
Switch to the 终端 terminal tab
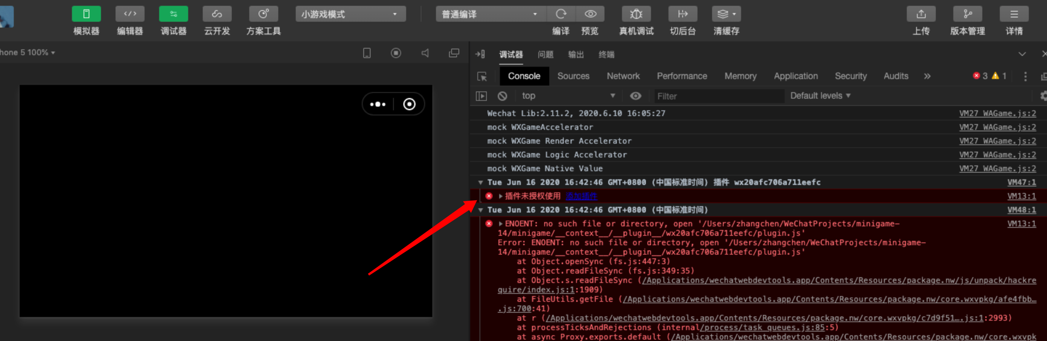coord(606,54)
